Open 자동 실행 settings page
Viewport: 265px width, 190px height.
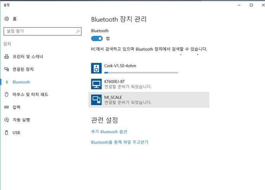click(x=21, y=120)
